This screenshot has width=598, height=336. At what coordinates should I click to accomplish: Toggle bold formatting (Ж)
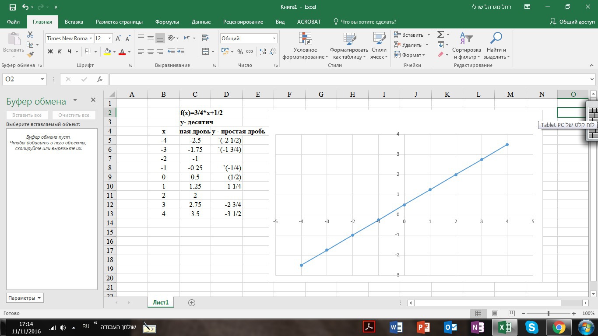[x=50, y=52]
